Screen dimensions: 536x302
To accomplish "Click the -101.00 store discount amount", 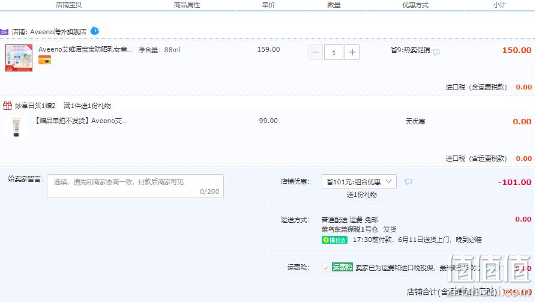I will click(x=514, y=182).
